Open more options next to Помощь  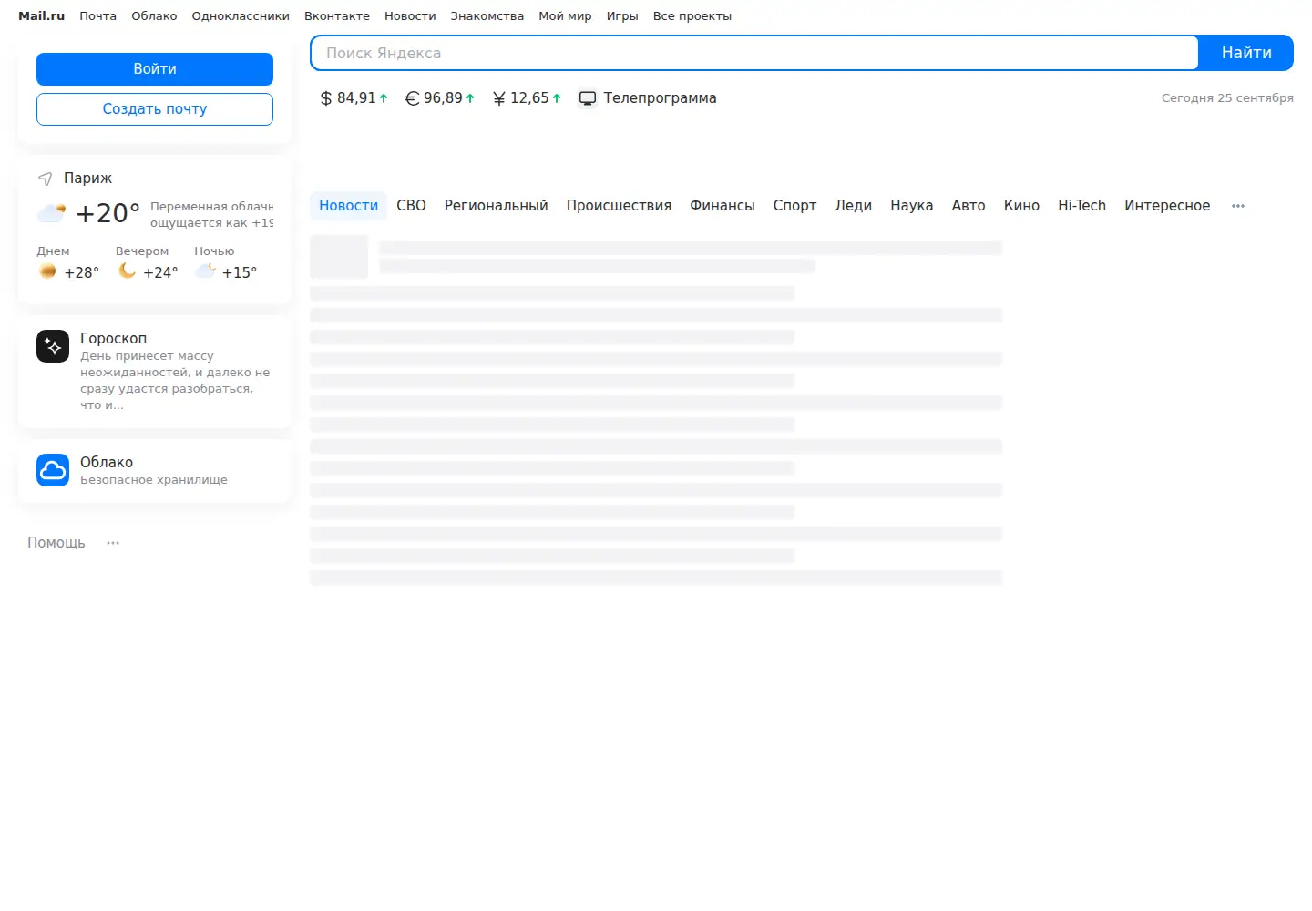113,543
